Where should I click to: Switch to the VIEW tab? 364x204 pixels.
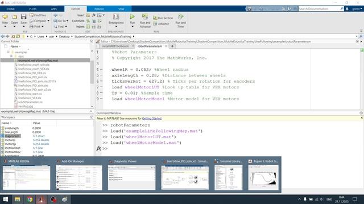(x=121, y=9)
